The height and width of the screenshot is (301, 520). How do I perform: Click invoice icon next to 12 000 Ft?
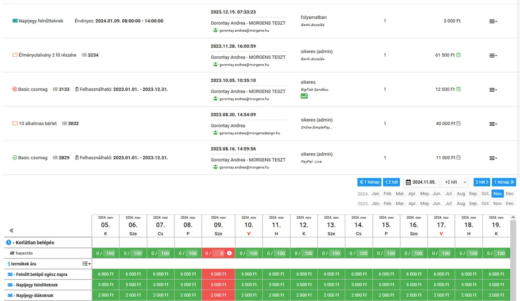458,89
